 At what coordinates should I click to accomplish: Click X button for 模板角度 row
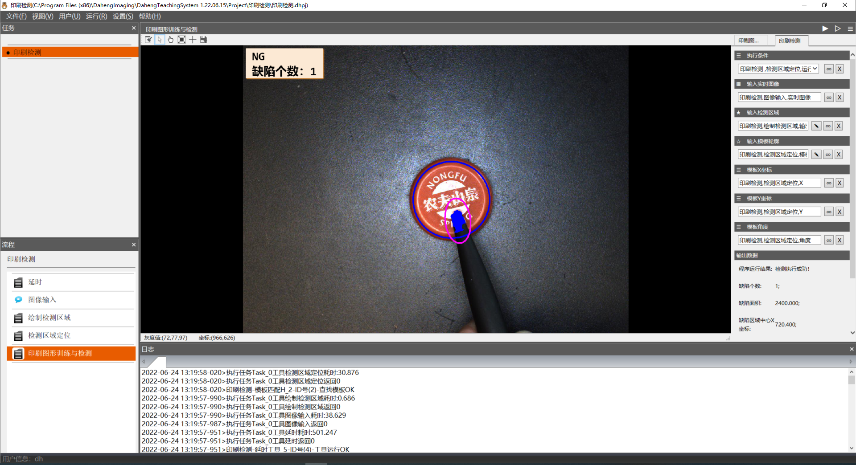[x=840, y=241]
